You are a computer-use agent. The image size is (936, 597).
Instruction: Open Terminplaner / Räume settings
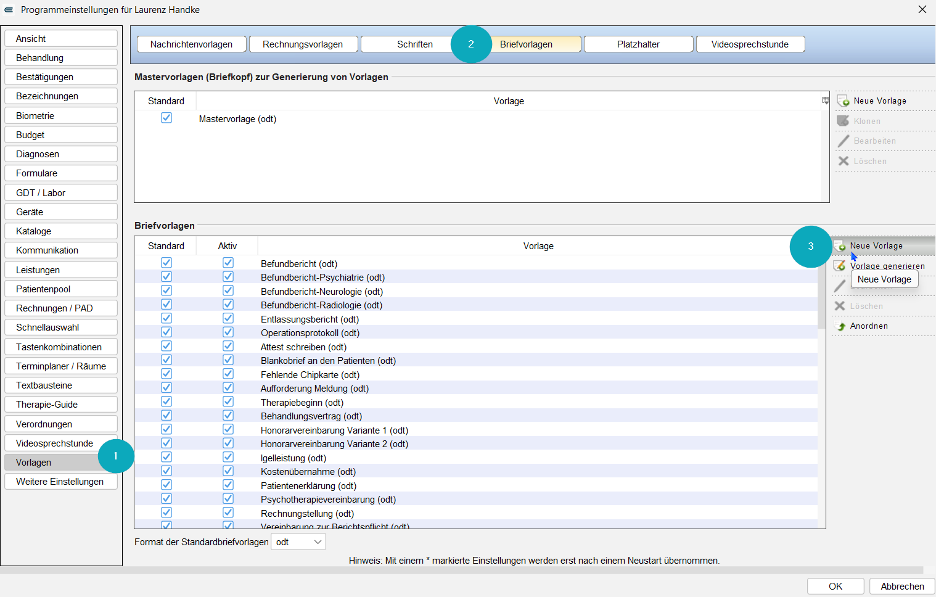[x=61, y=366]
